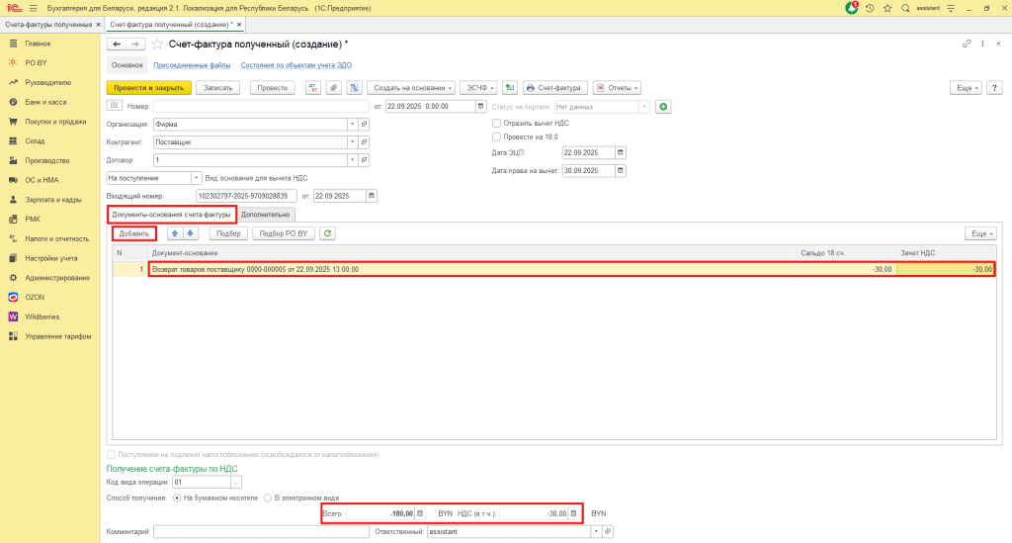The image size is (1012, 543).
Task: Enable the Отразить вычет НДС checkbox
Action: coord(496,123)
